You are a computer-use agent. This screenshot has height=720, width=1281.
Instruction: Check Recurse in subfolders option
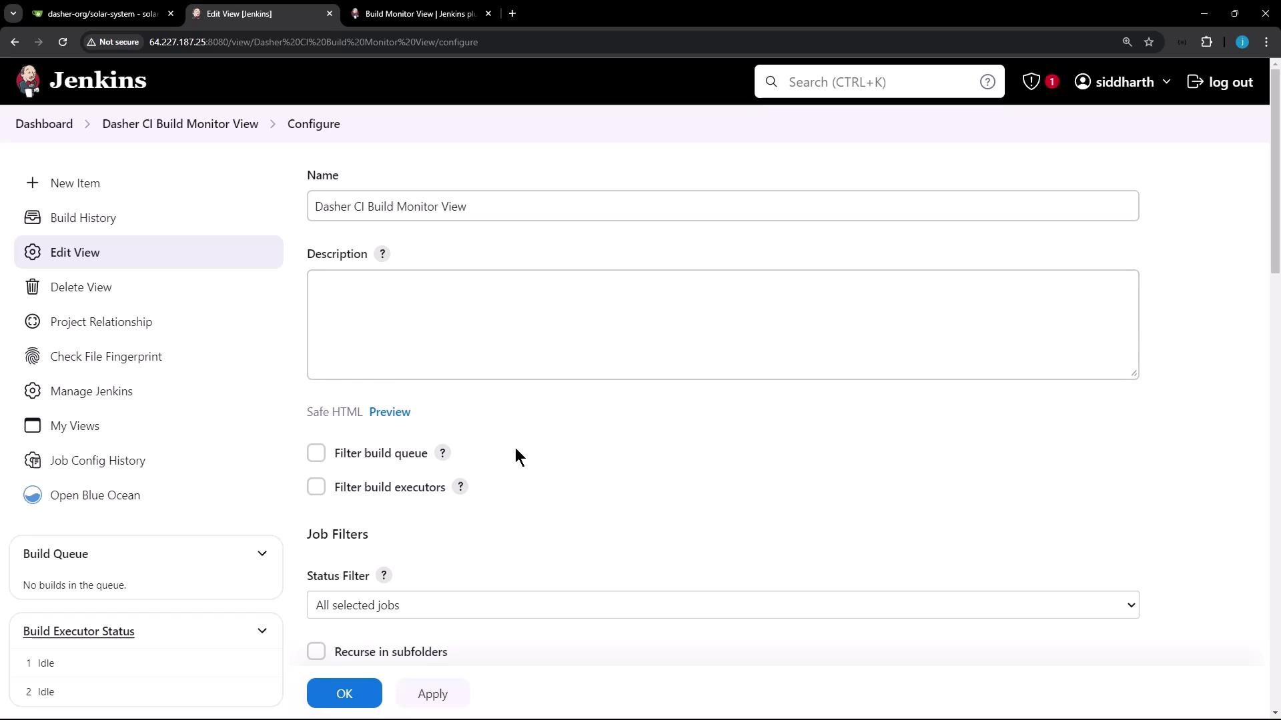[316, 652]
